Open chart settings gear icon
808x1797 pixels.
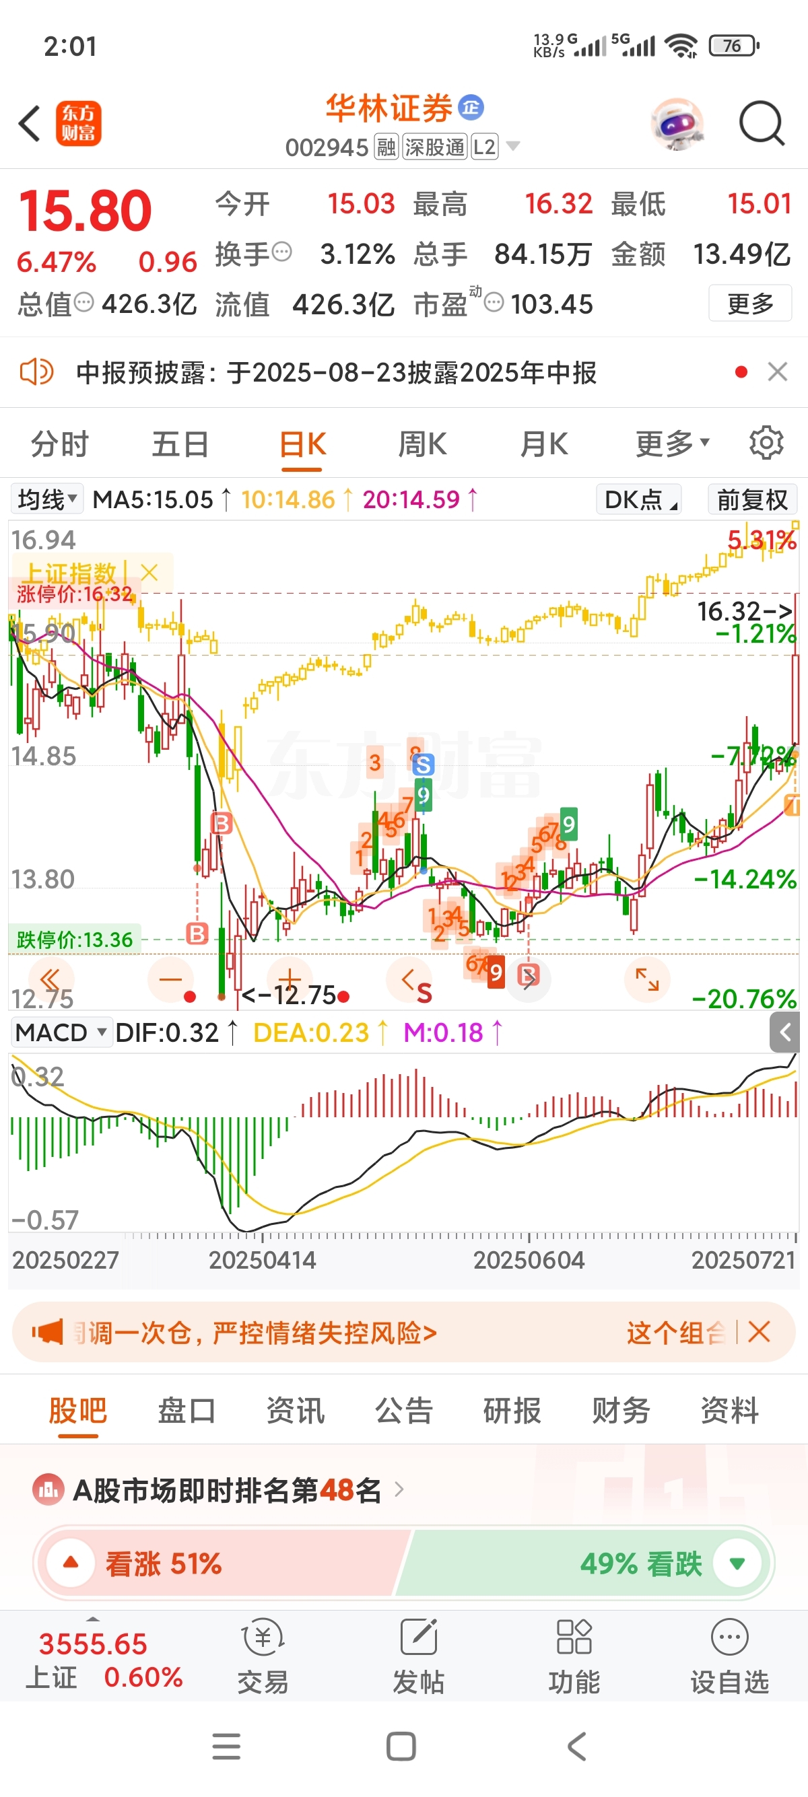coord(766,442)
